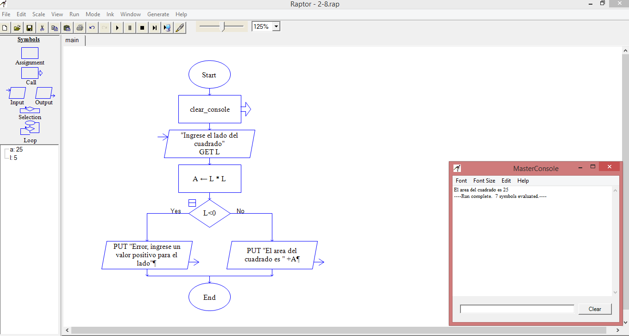
Task: Click the No branch label
Action: (240, 211)
